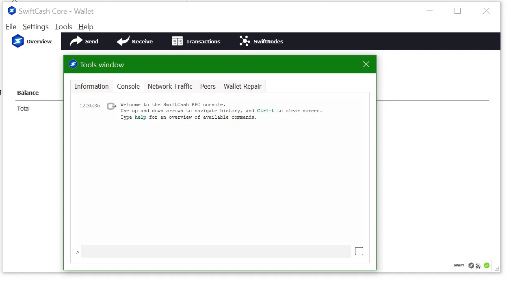The height and width of the screenshot is (284, 511).
Task: Open the Overview page in navigation bar
Action: click(x=32, y=41)
